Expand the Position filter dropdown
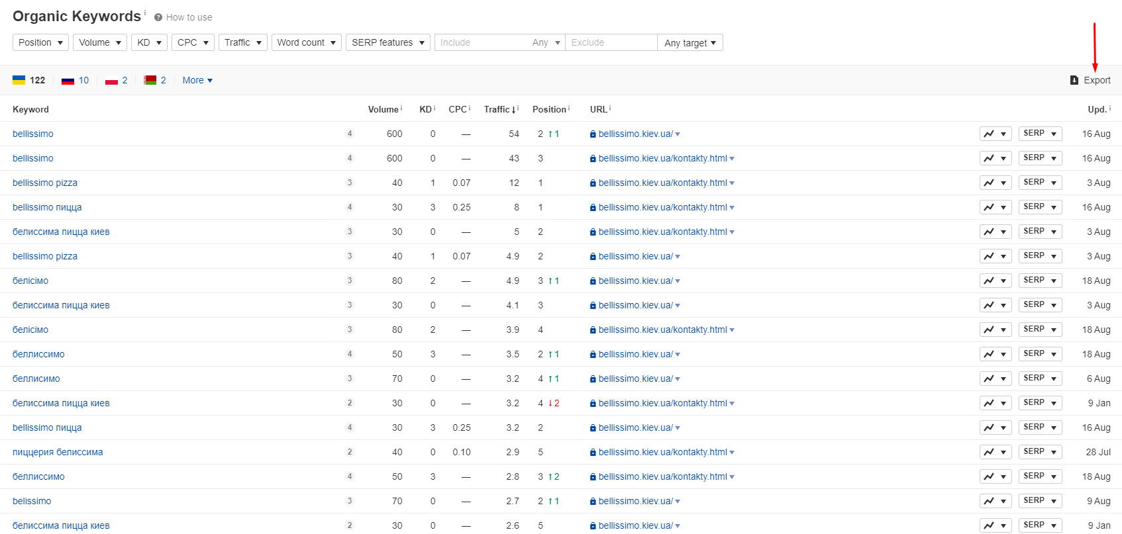 click(x=40, y=42)
